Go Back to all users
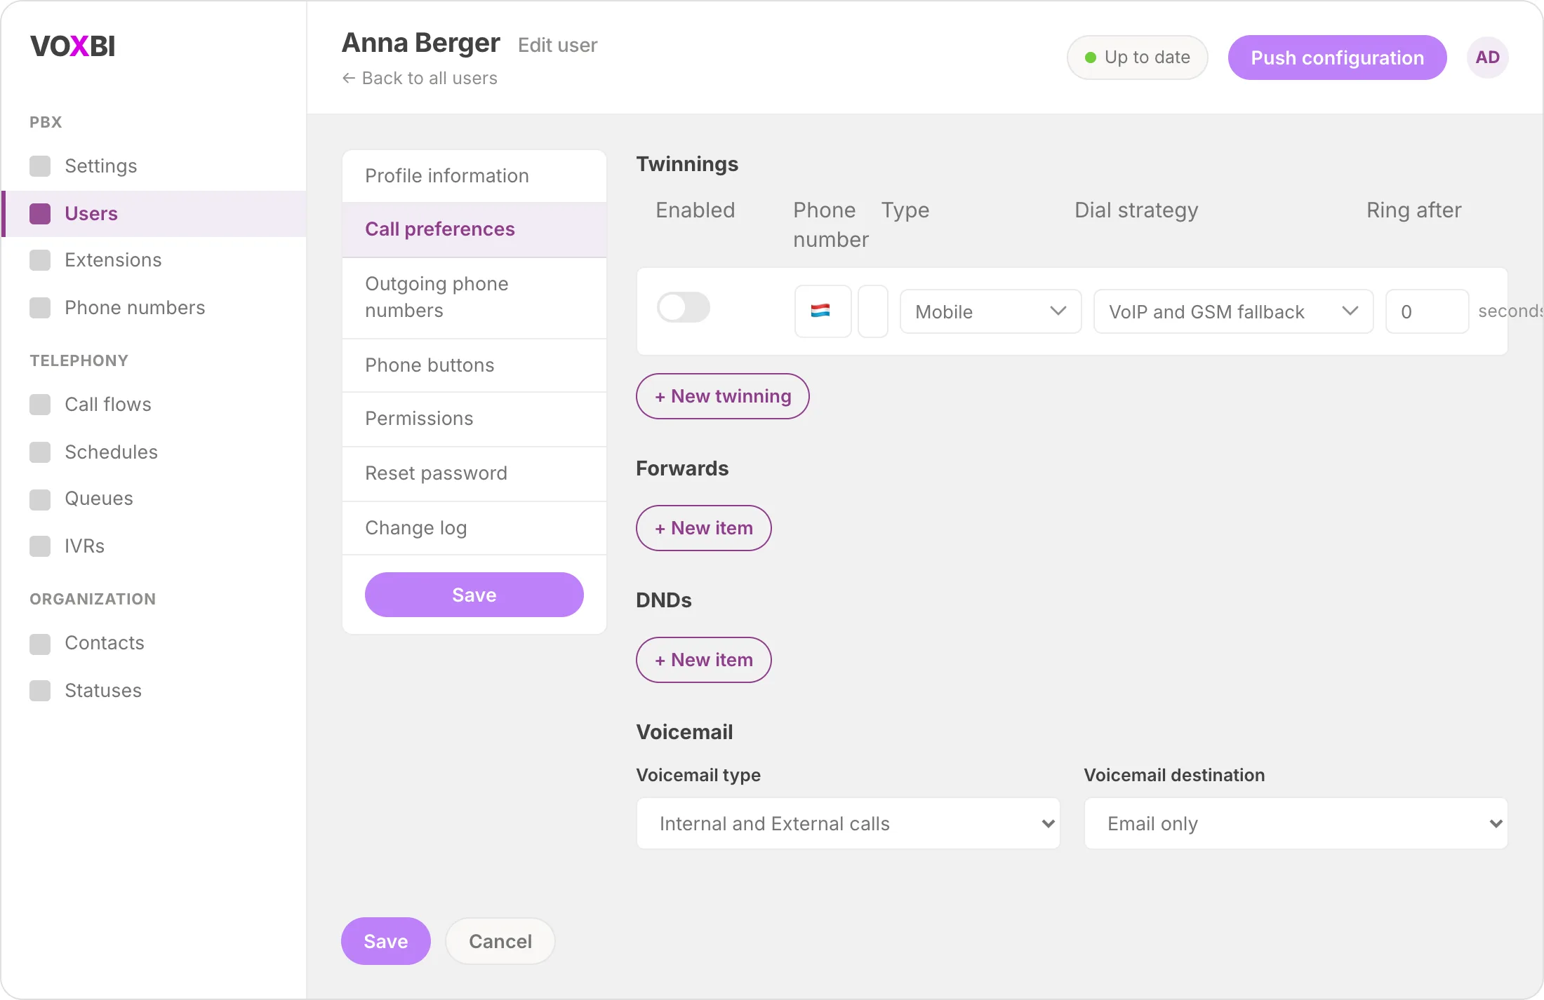 coord(420,79)
